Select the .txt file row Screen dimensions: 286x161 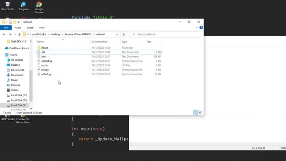pos(99,52)
